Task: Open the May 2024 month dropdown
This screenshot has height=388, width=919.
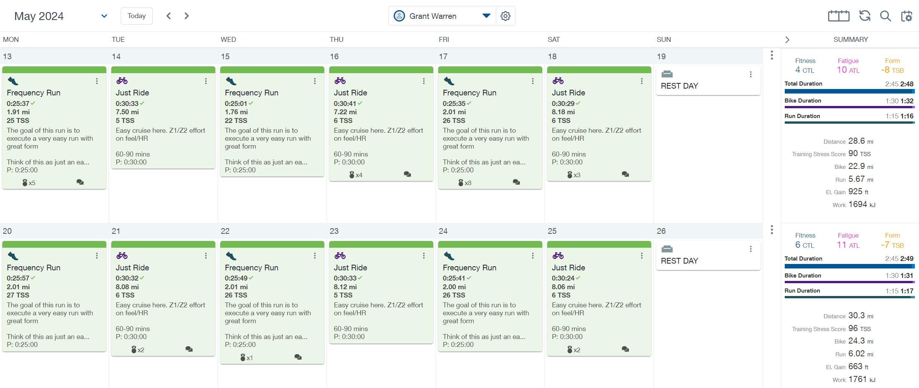Action: pyautogui.click(x=104, y=16)
